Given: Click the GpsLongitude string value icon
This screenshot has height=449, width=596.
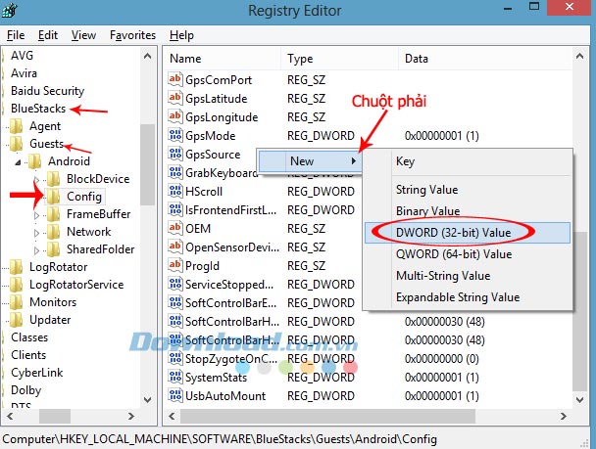Looking at the screenshot, I should point(174,116).
